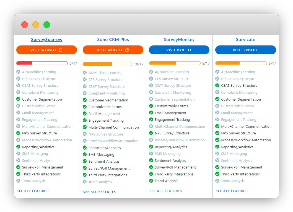Select SurveyMonkey's Email Management feature text
Viewport: 293px width, 212px height.
tap(170, 113)
